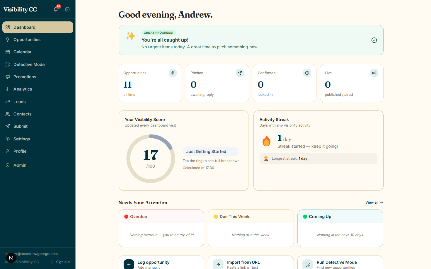Open Settings from the sidebar
Viewport: 431px width, 269px height.
coord(38,139)
